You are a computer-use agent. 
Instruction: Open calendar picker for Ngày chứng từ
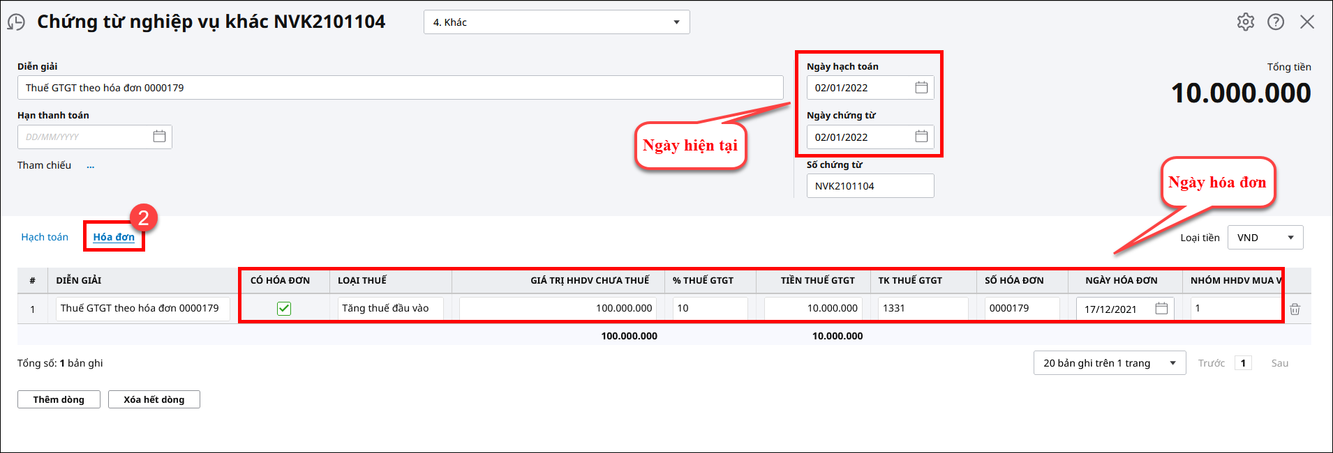pos(921,137)
